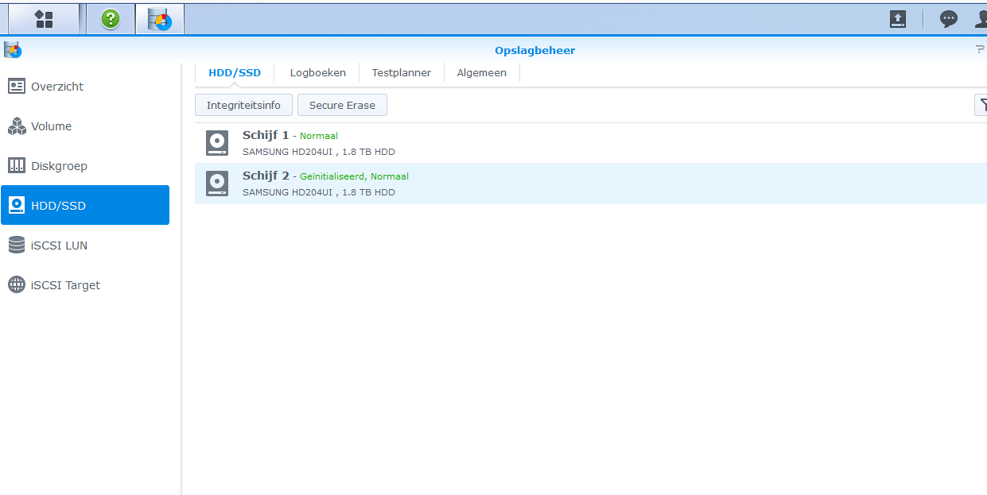Open the user options icon

[981, 19]
